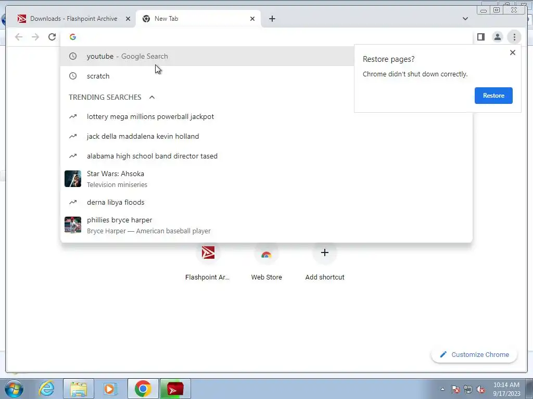Open the tab search dropdown arrow
533x399 pixels.
[465, 19]
